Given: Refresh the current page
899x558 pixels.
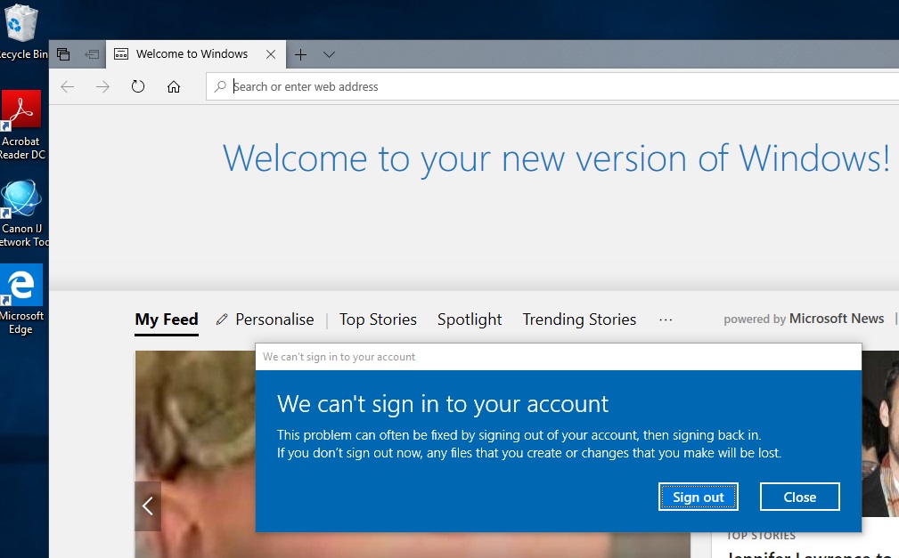Looking at the screenshot, I should click(x=137, y=86).
